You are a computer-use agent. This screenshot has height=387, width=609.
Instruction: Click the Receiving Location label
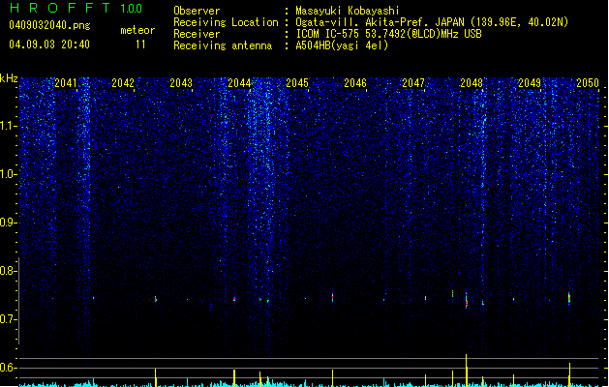click(226, 22)
